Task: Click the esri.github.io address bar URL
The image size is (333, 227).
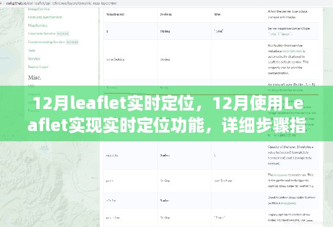Action: [62, 3]
